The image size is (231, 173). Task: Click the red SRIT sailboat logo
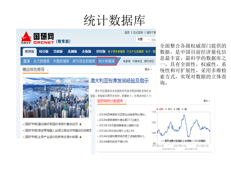coord(26,38)
